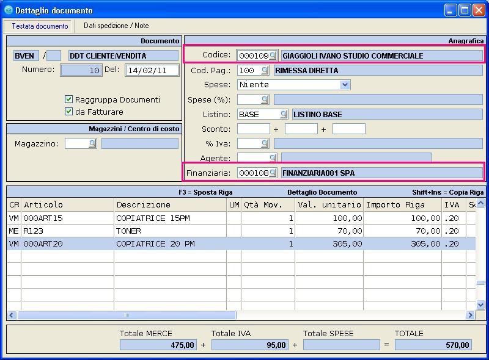Click the Totale IVA value 95,00
This screenshot has width=489, height=360.
click(x=250, y=345)
